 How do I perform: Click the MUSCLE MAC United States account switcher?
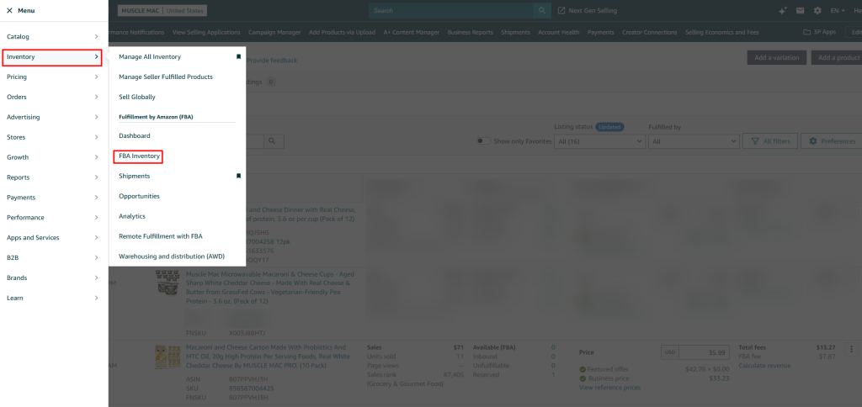pos(162,10)
